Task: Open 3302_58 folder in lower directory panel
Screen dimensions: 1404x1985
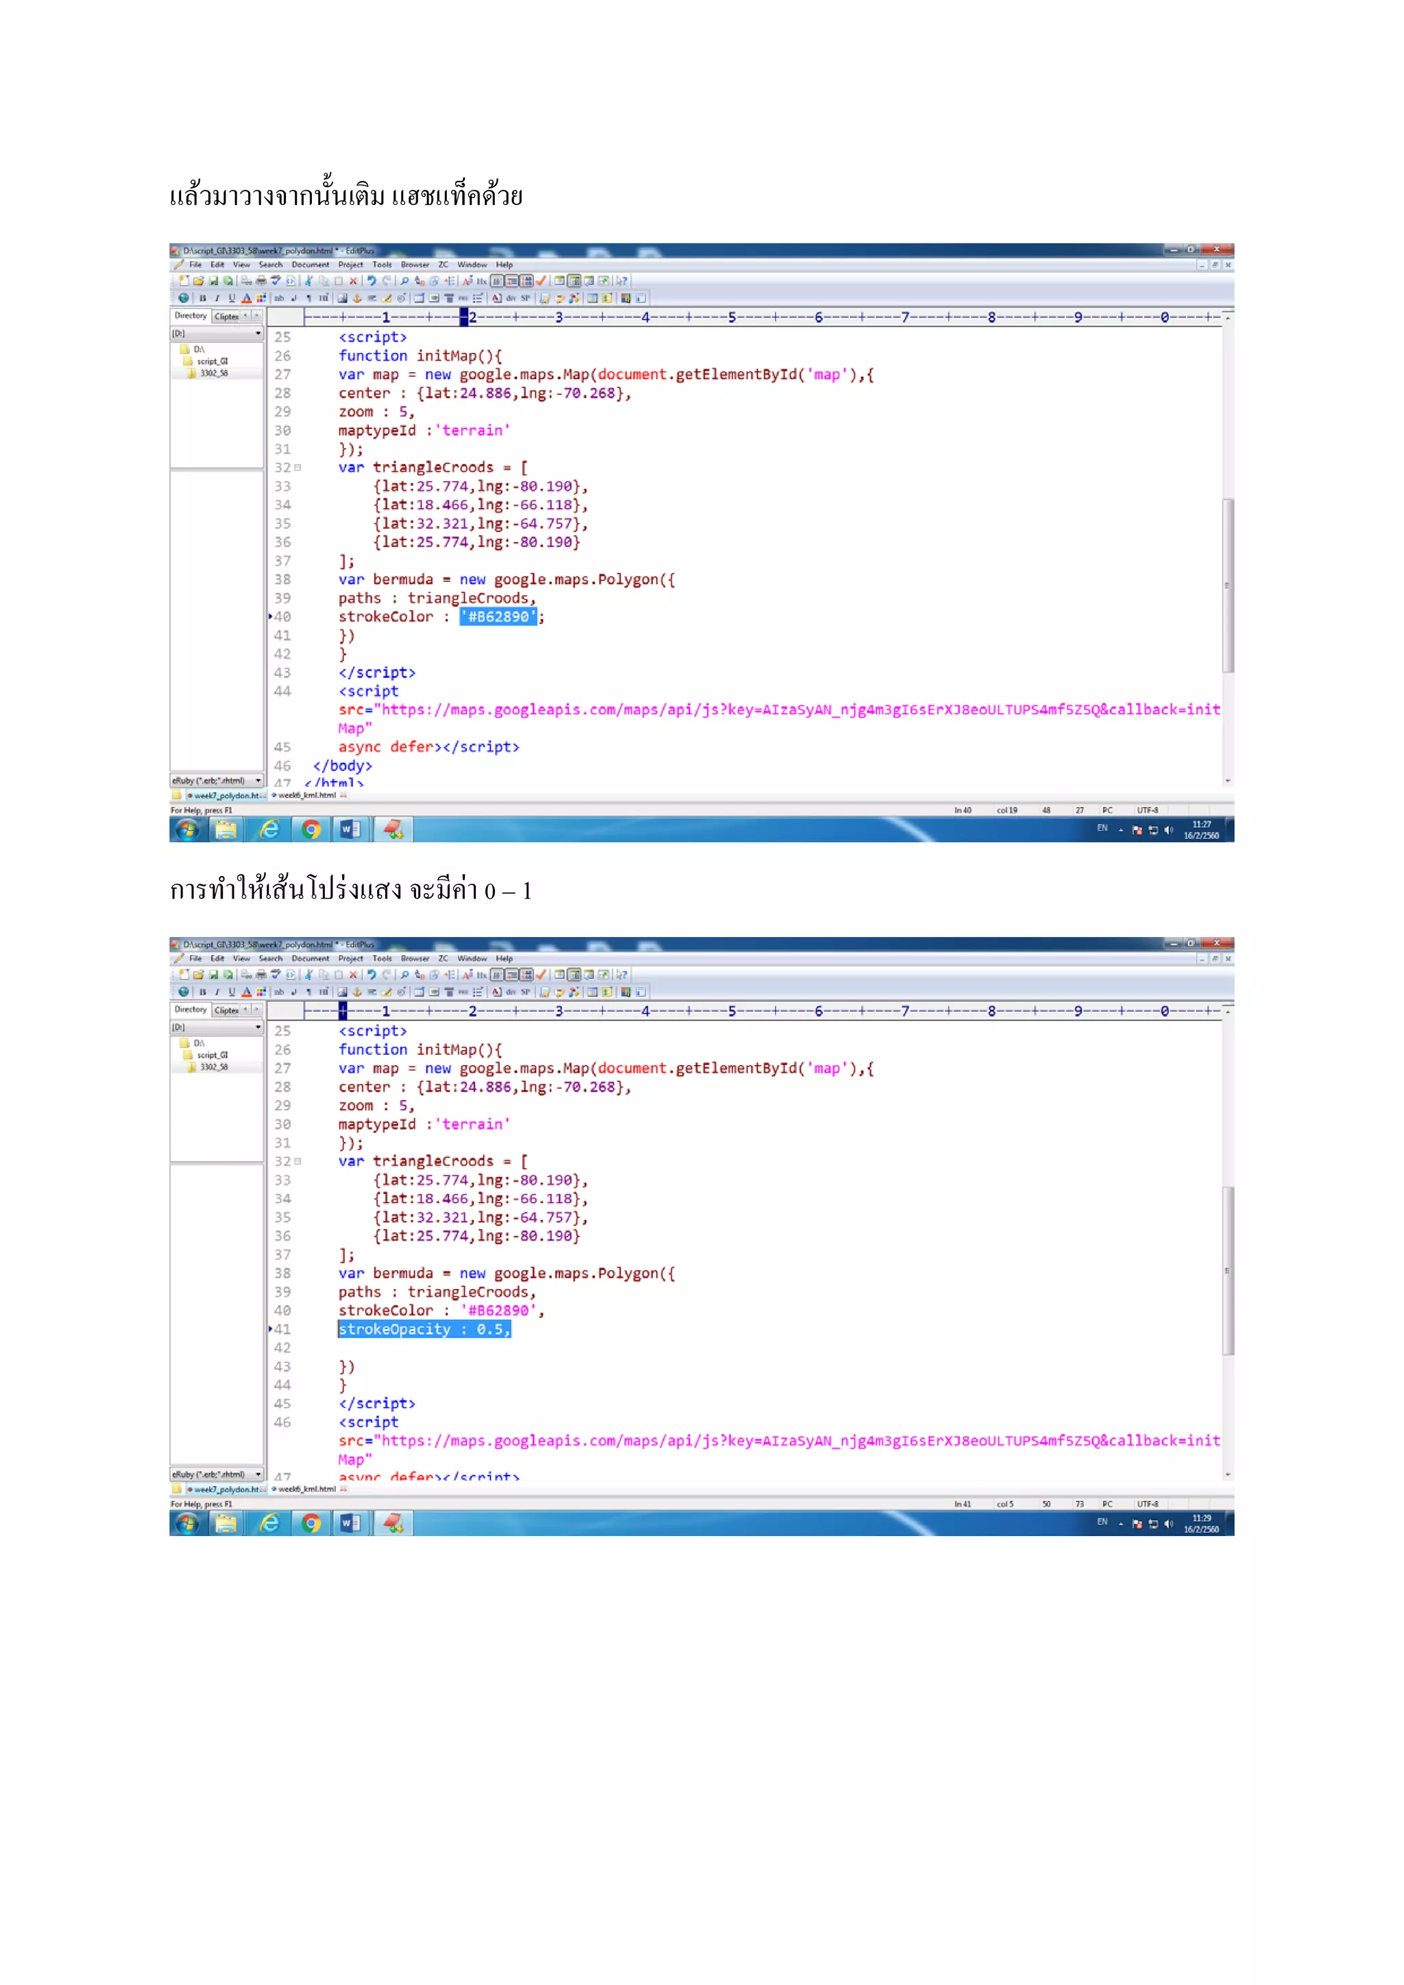Action: 213,1067
